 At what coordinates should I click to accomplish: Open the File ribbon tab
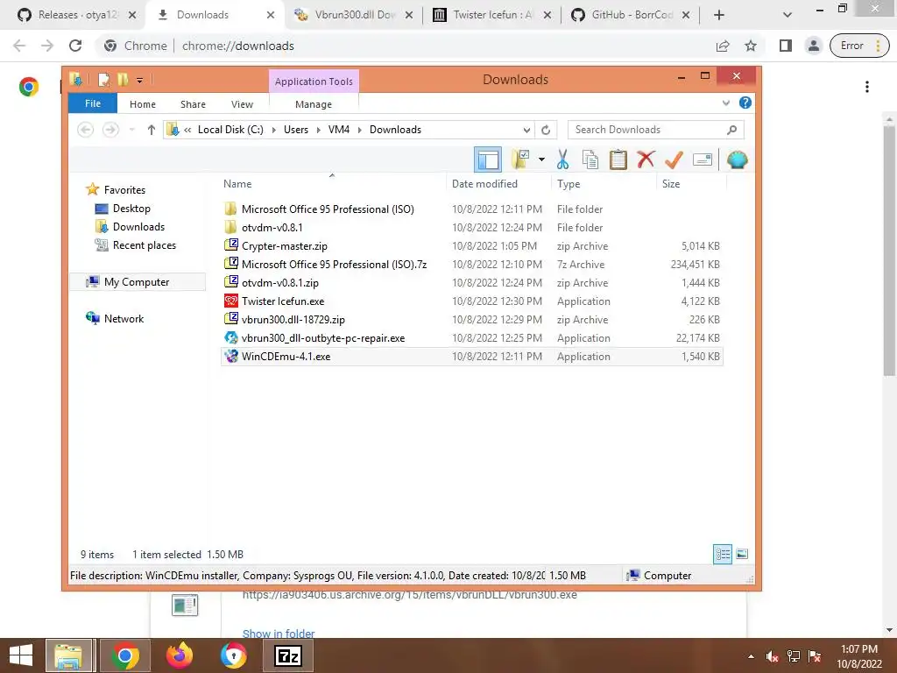[x=93, y=103]
